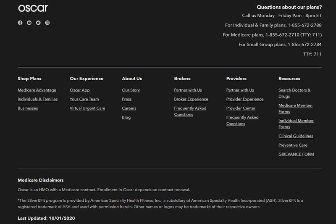Open the Provider Center link

tap(241, 108)
